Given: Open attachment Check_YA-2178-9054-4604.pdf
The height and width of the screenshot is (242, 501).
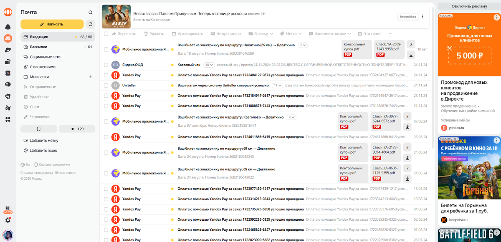Looking at the screenshot, I should point(385,152).
